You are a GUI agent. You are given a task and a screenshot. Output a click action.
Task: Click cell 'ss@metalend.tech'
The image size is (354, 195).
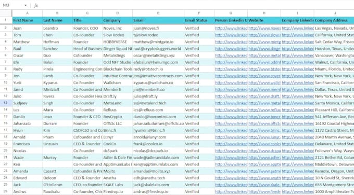tap(158, 103)
